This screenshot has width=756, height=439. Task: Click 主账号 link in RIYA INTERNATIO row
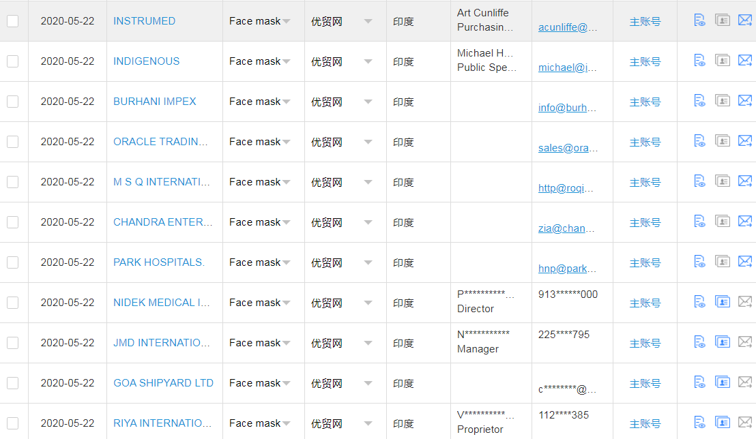[x=645, y=424]
